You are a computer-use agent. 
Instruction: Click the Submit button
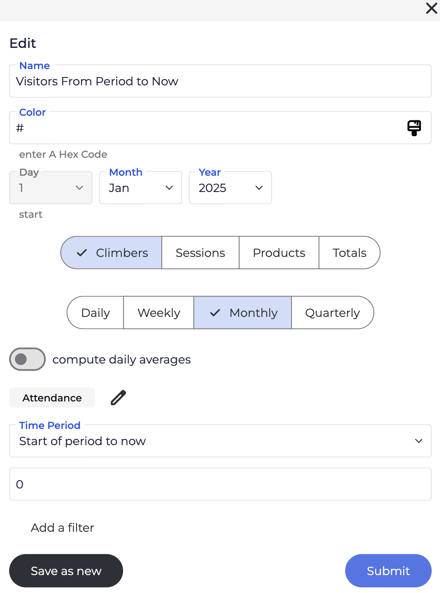point(388,571)
